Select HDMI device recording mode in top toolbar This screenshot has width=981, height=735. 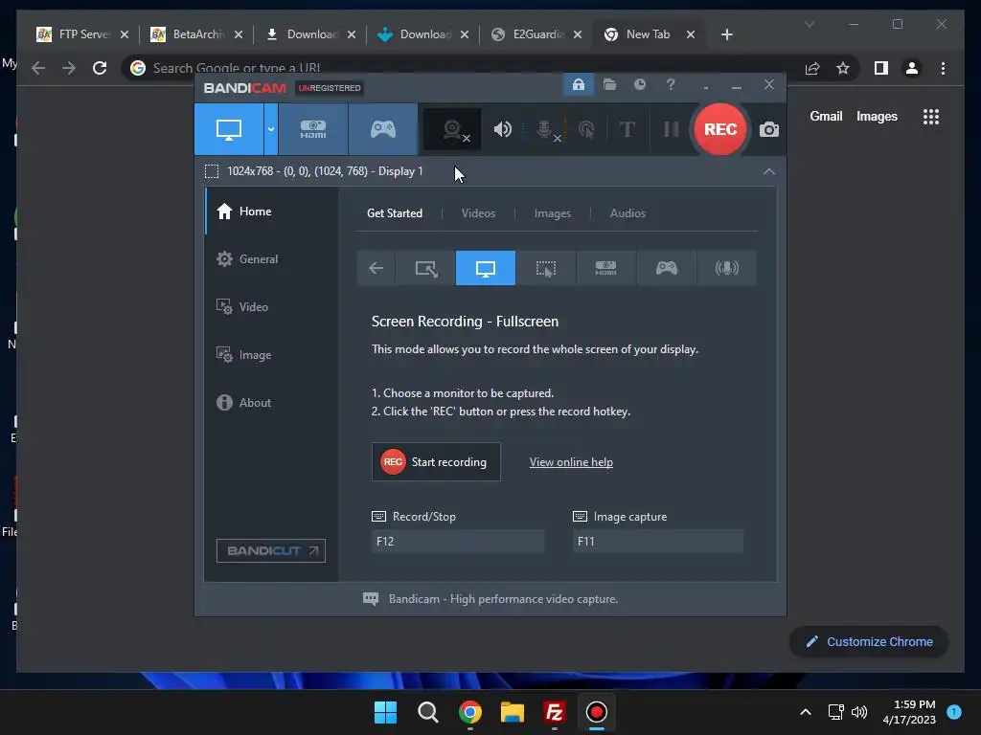point(313,129)
